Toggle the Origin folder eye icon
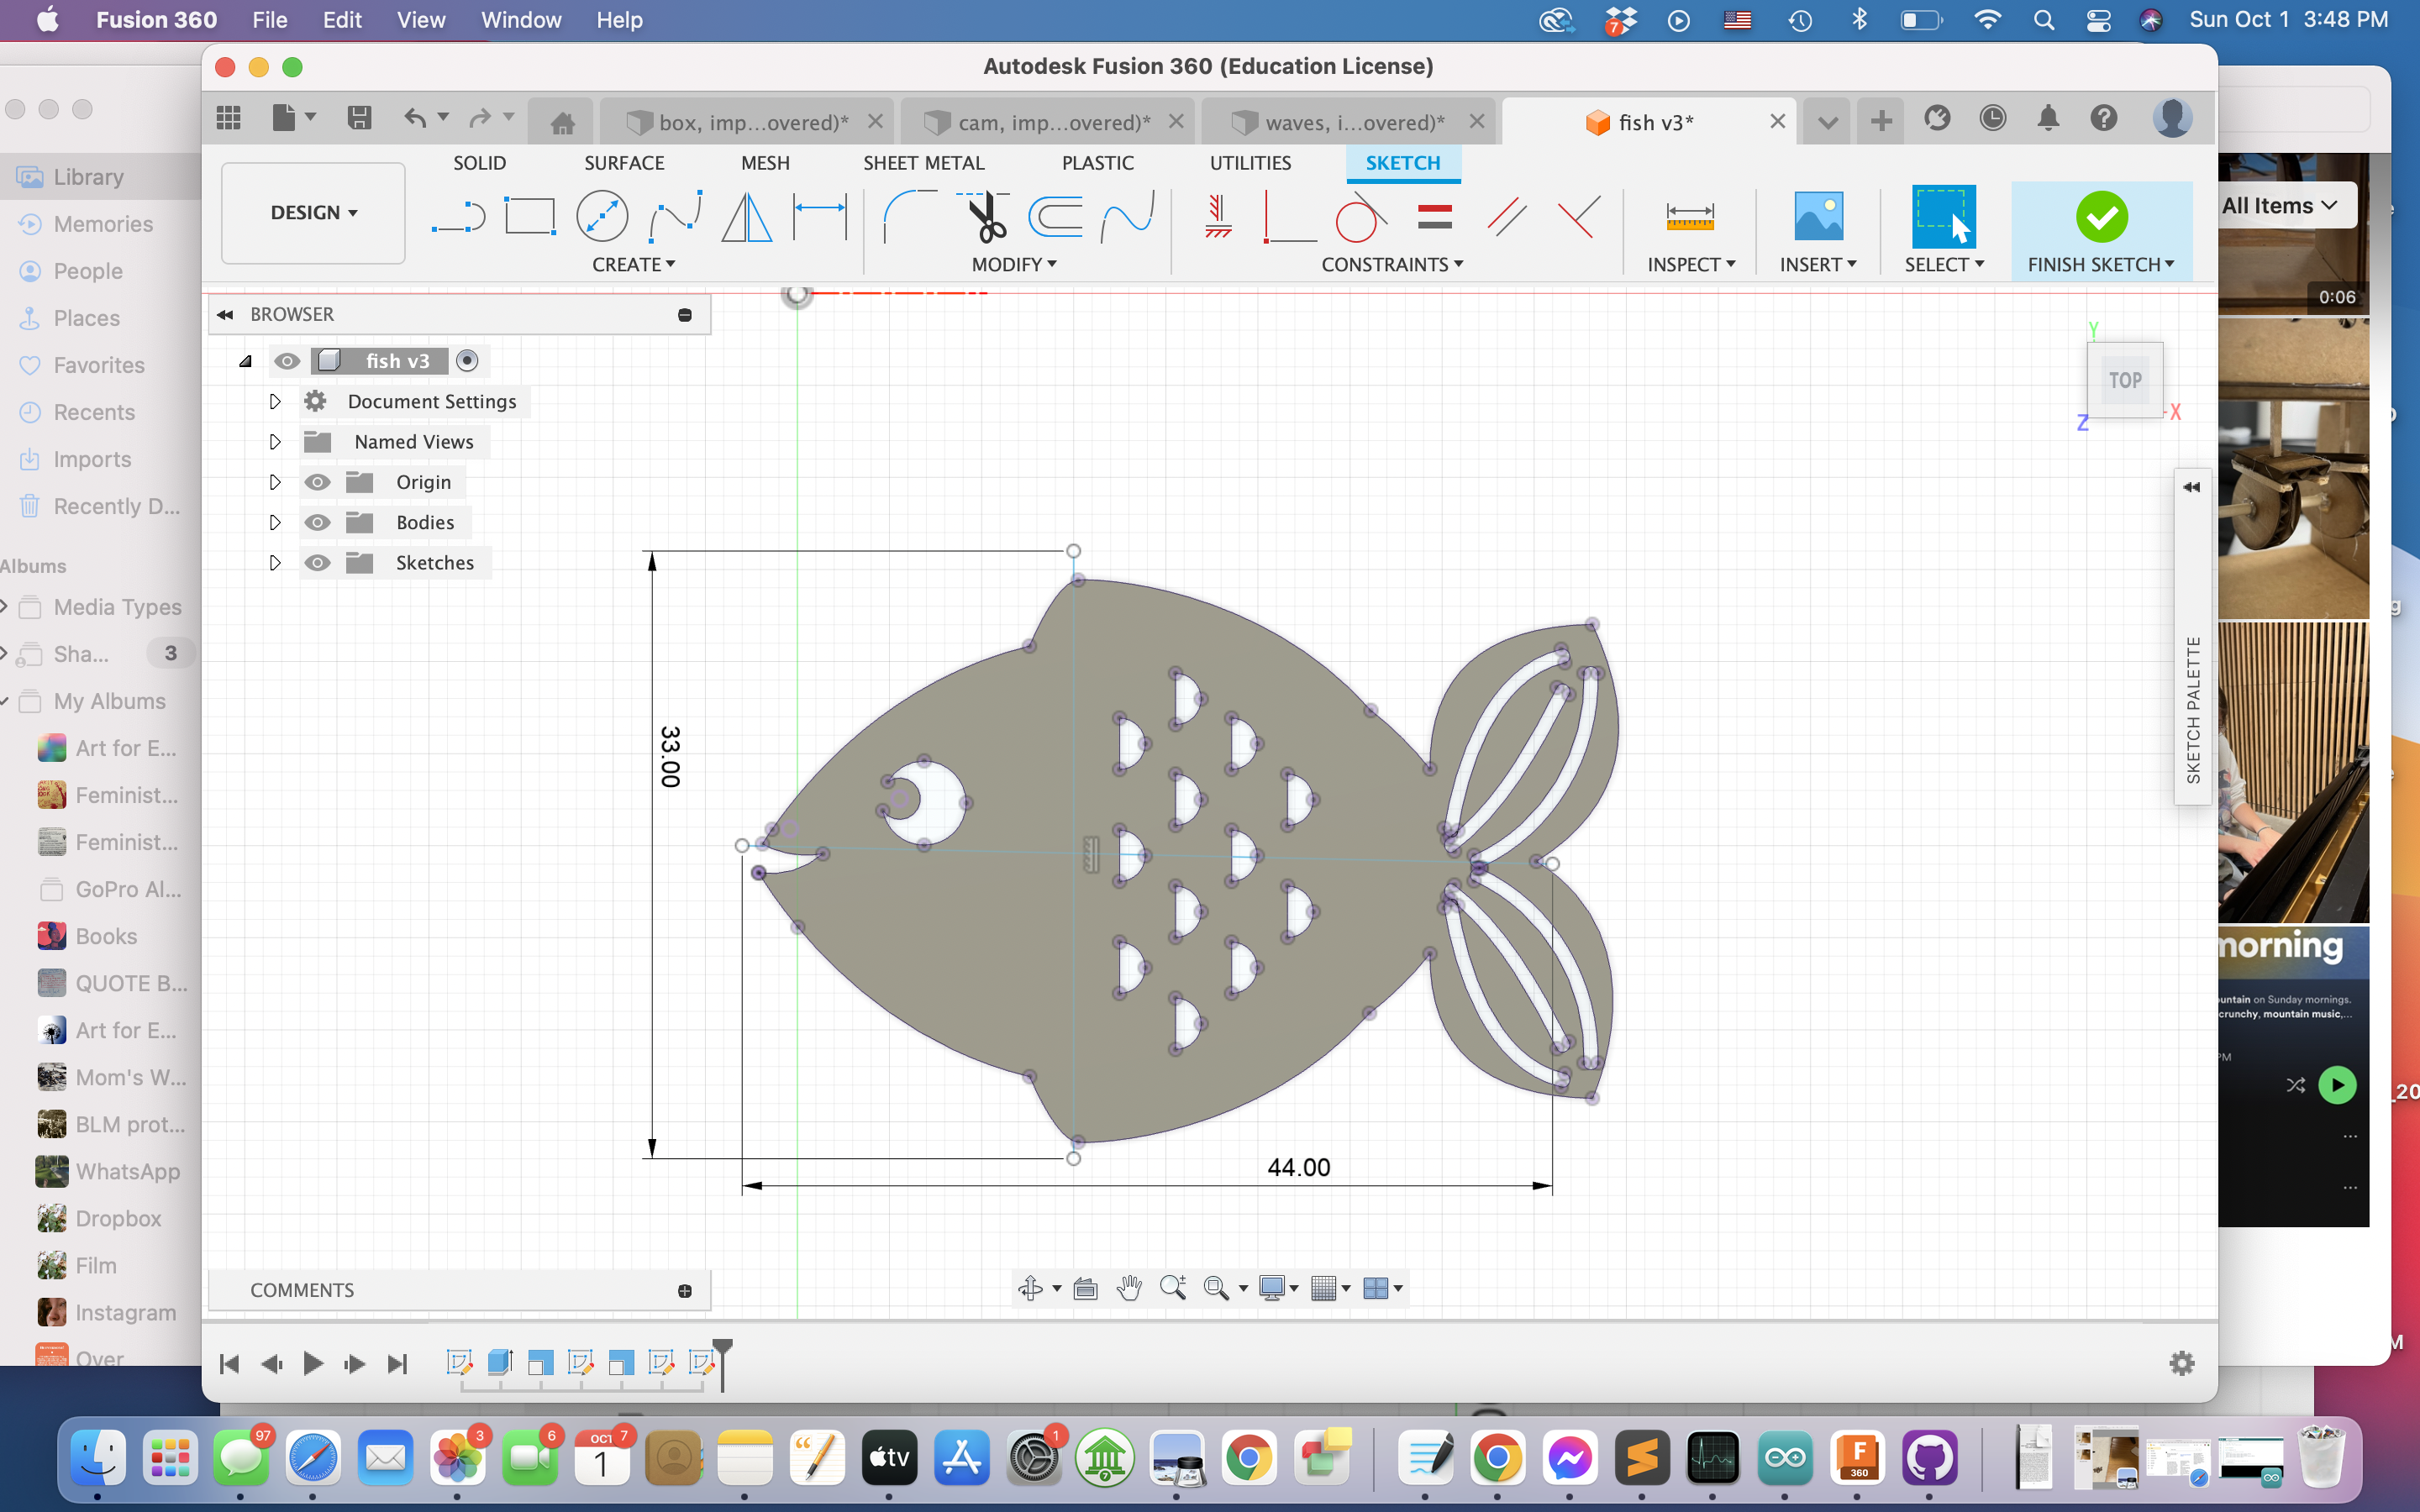Image resolution: width=2420 pixels, height=1512 pixels. (317, 482)
